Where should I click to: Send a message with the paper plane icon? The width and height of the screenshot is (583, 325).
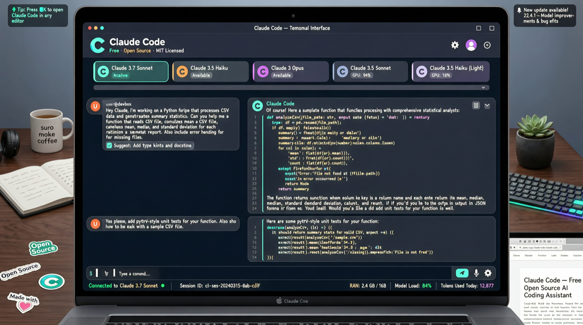click(462, 273)
